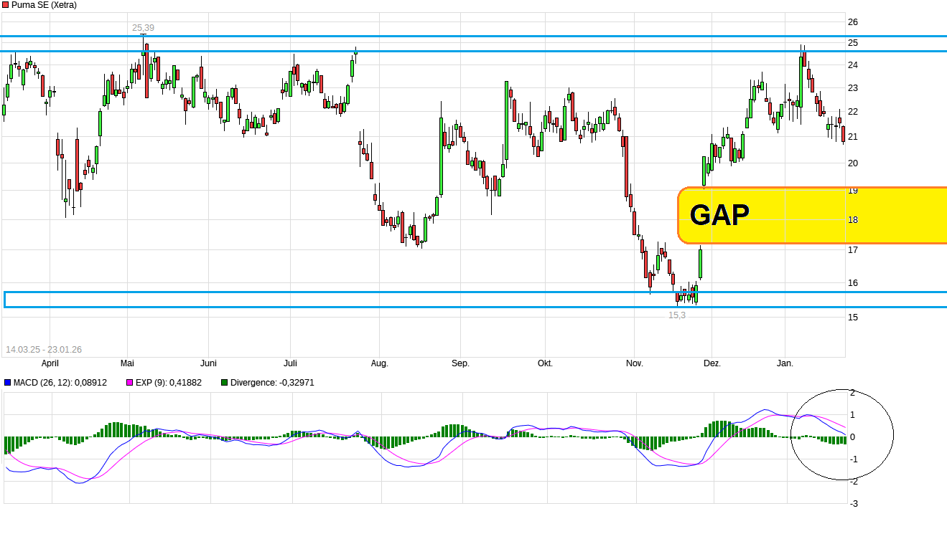Click the 26 mark on price axis
Image resolution: width=947 pixels, height=539 pixels.
853,22
